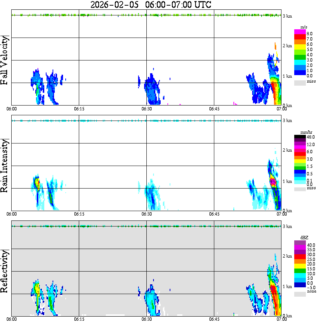Pick the 40.0 dBZ purple swatch
Screen dimensions: 319x326
click(300, 243)
